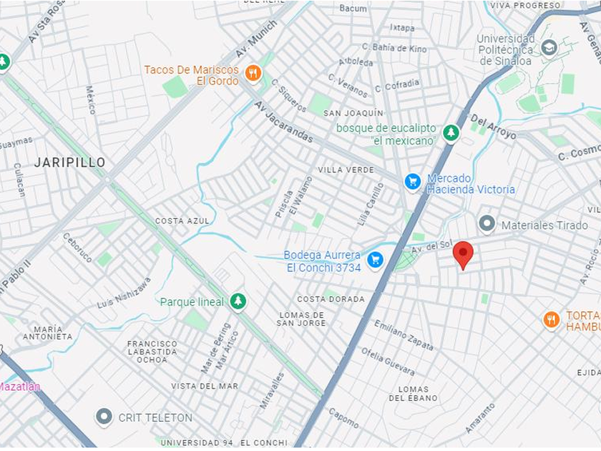Image resolution: width=601 pixels, height=451 pixels.
Task: Click the pink Mazatlán city label
Action: (19, 387)
